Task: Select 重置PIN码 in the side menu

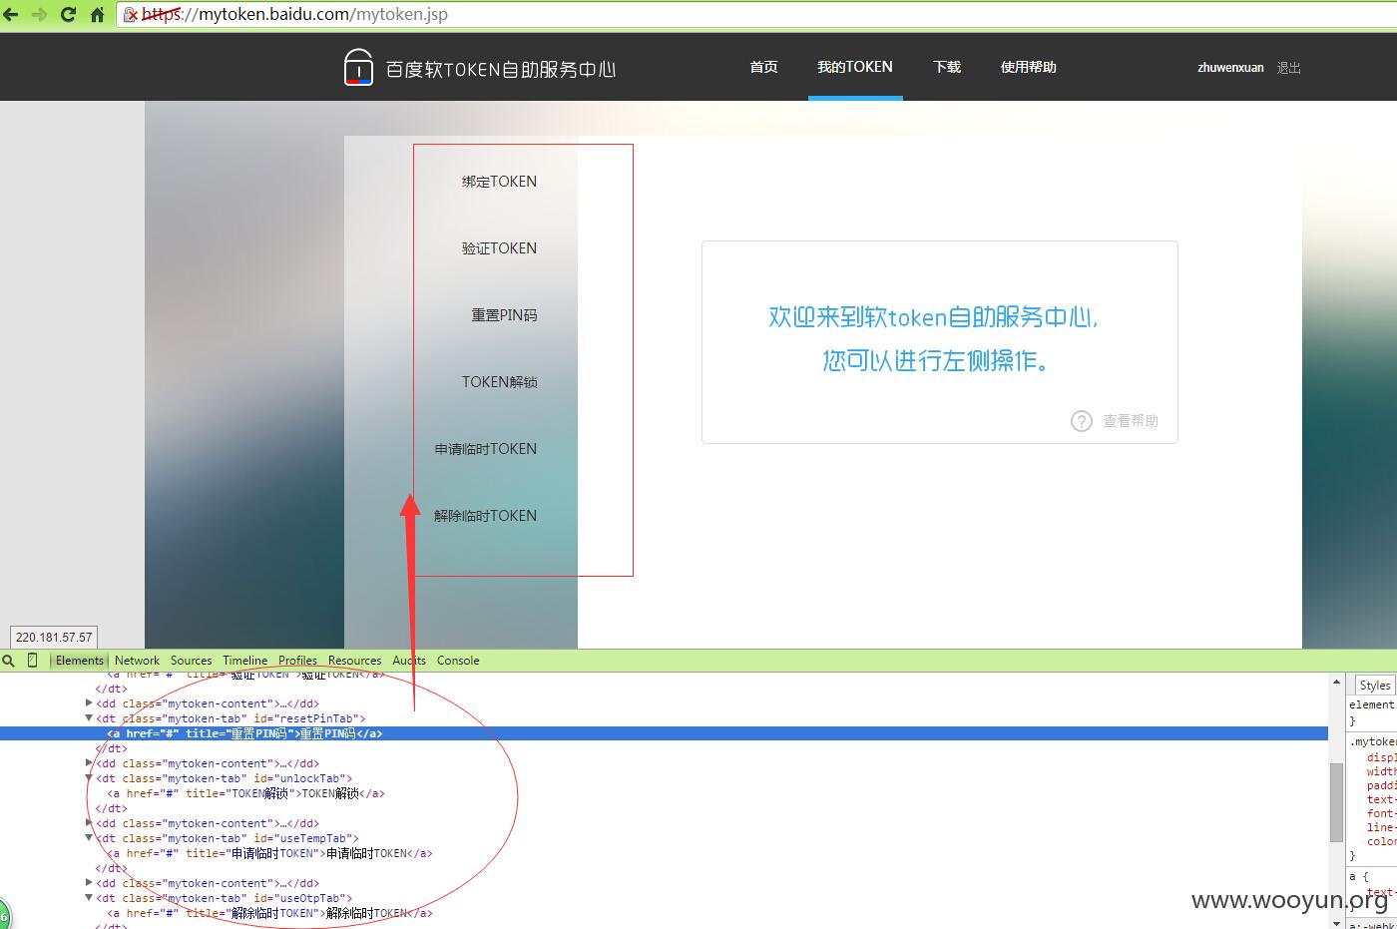Action: (504, 315)
